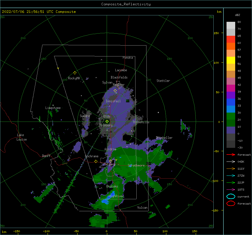
Task: Click the red forecast arrow legend icon
Action: pos(231,155)
